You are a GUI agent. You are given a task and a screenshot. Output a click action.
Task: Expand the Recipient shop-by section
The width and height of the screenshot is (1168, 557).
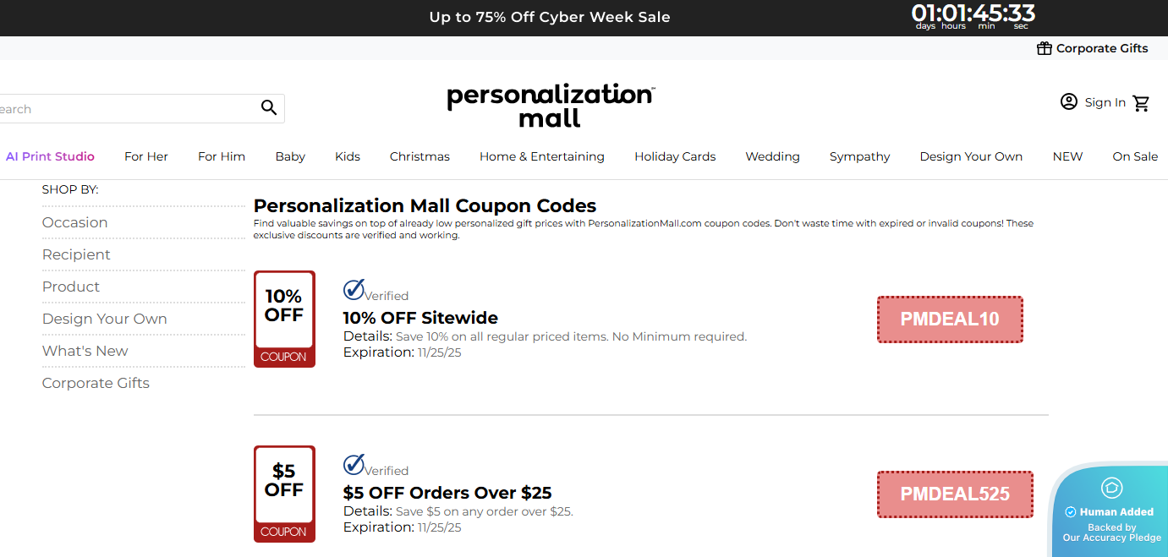pos(76,254)
